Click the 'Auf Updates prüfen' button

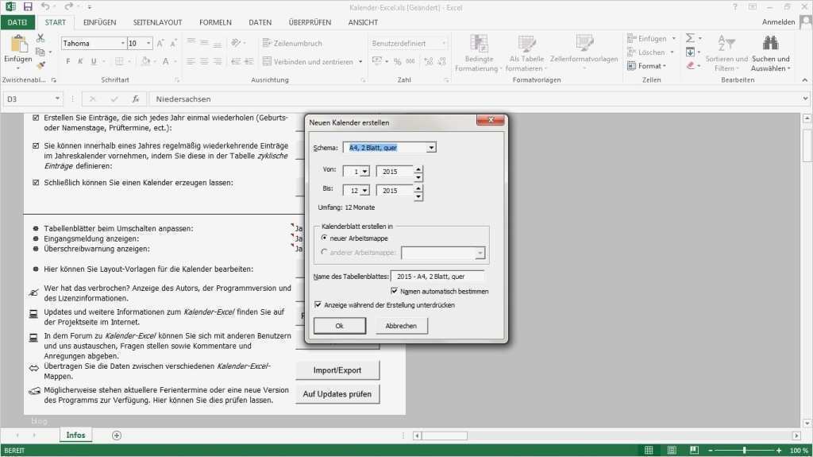tap(337, 394)
